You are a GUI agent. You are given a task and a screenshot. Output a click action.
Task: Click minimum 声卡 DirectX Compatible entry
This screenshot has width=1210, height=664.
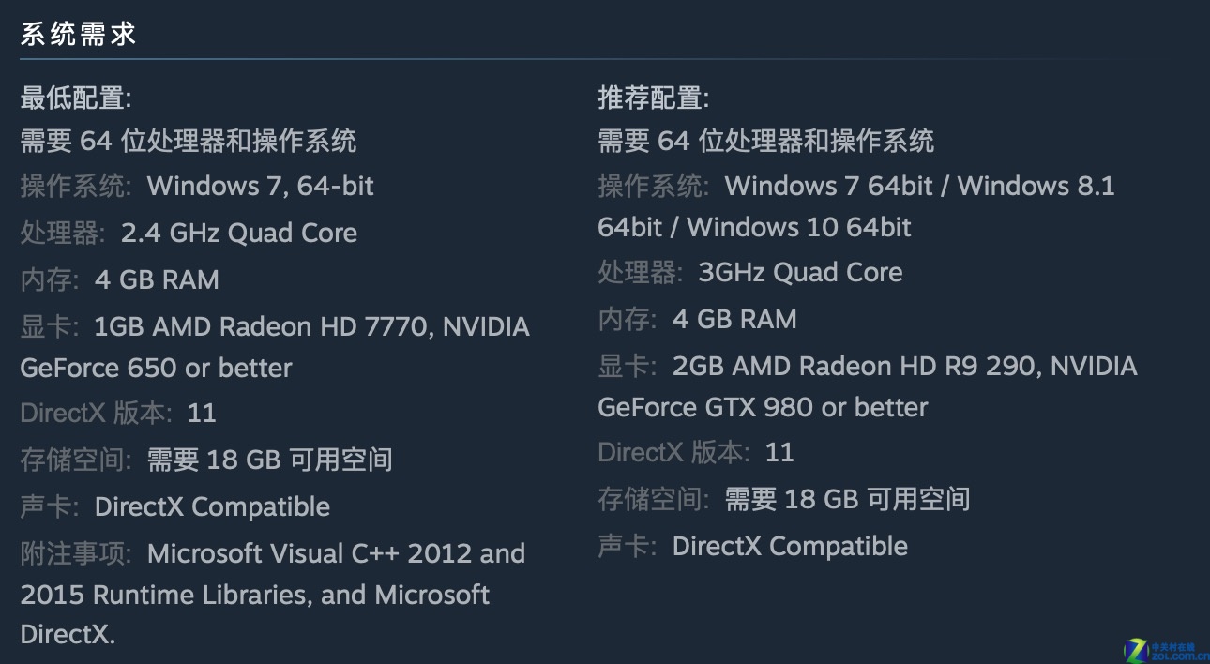coord(174,506)
